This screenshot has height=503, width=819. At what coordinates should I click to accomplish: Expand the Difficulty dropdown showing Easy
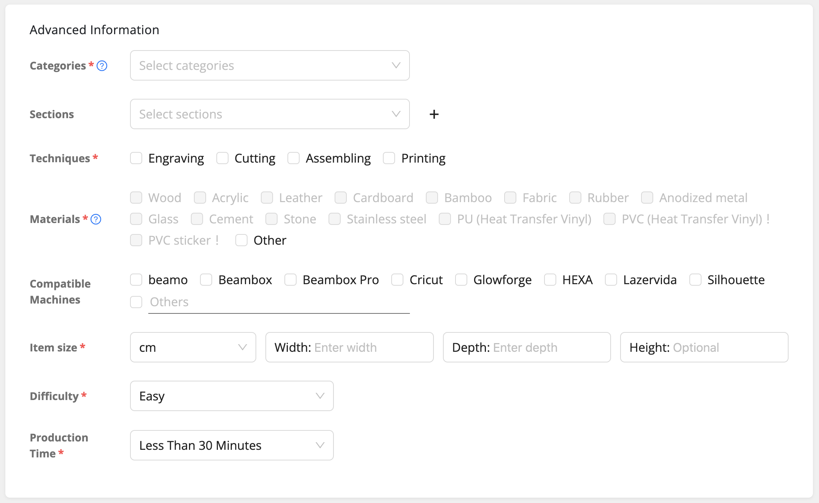pos(232,396)
